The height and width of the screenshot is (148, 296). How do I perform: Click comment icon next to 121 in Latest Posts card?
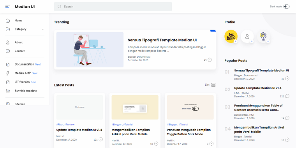pyautogui.click(x=101, y=139)
